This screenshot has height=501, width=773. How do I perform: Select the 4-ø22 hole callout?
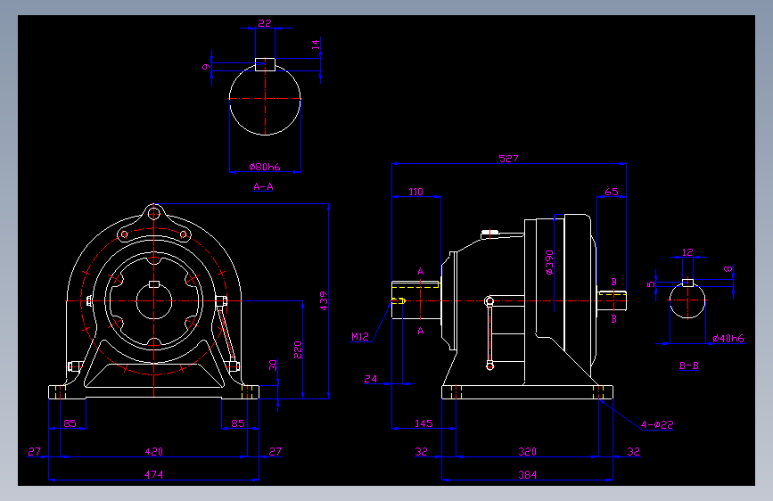[657, 424]
